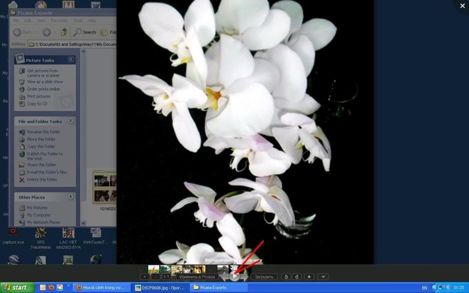This screenshot has width=469, height=293.
Task: Click the 'Изменить в Picasa' button
Action: [x=197, y=277]
